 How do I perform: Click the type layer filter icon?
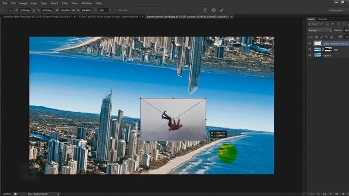[338, 24]
